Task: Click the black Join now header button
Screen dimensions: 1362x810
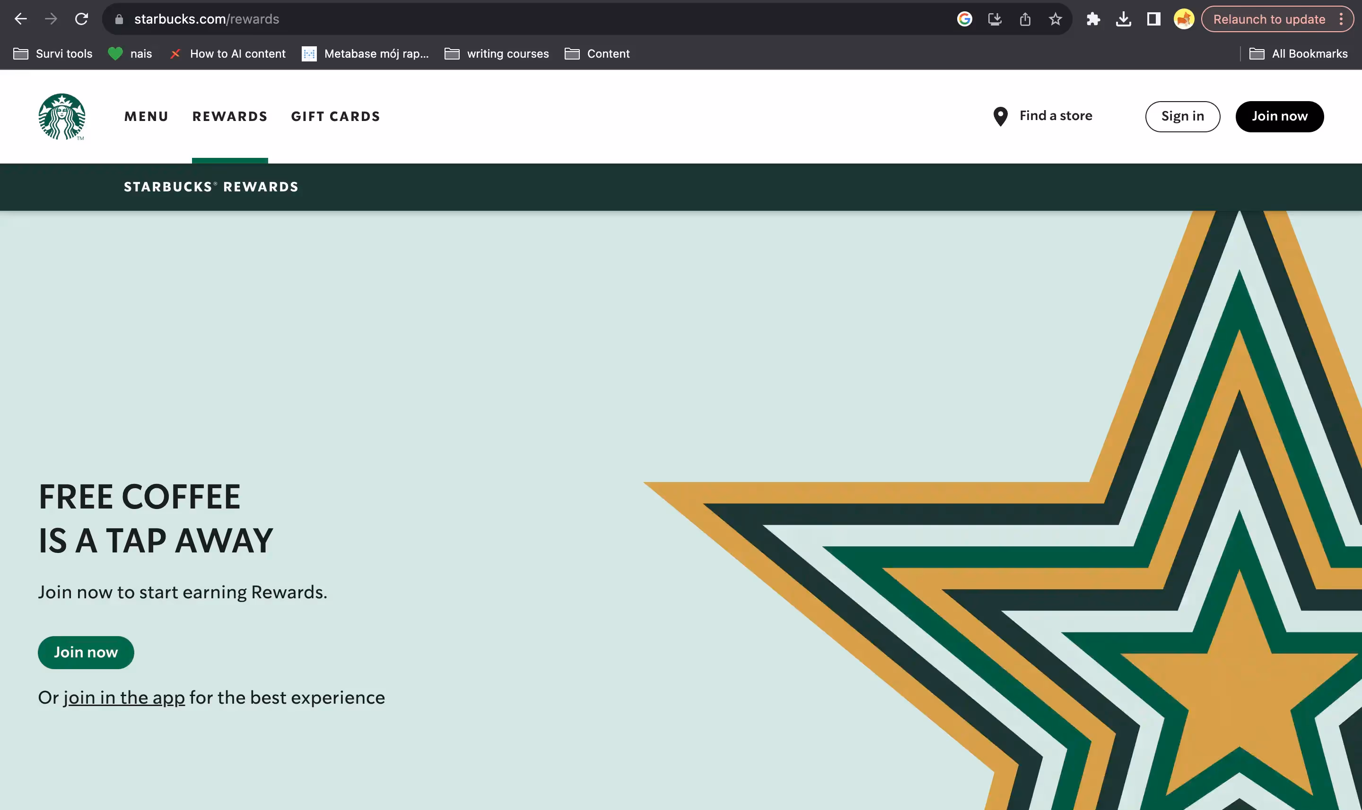Action: [x=1279, y=116]
